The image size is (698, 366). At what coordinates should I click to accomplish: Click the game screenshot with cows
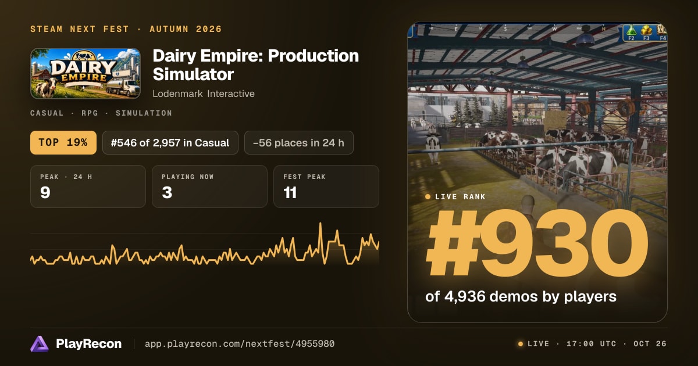coord(537,172)
